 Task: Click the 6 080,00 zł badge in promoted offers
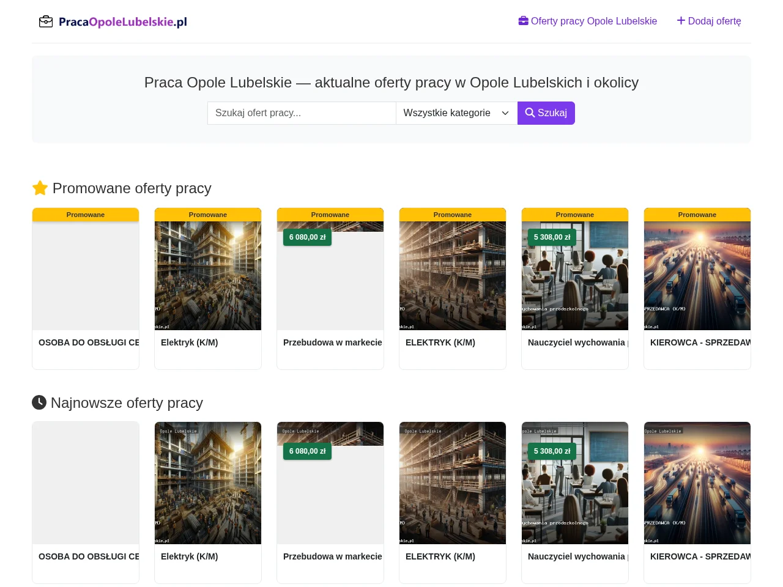[x=307, y=237]
